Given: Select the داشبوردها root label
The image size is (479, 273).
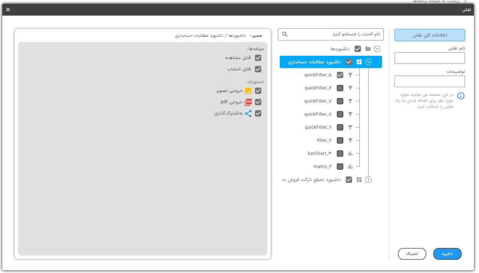Looking at the screenshot, I should tap(340, 49).
